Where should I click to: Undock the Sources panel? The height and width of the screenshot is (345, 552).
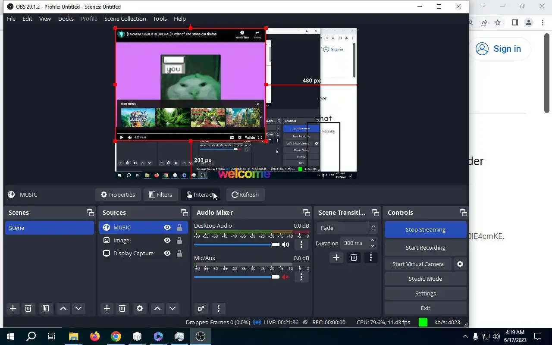point(184,213)
